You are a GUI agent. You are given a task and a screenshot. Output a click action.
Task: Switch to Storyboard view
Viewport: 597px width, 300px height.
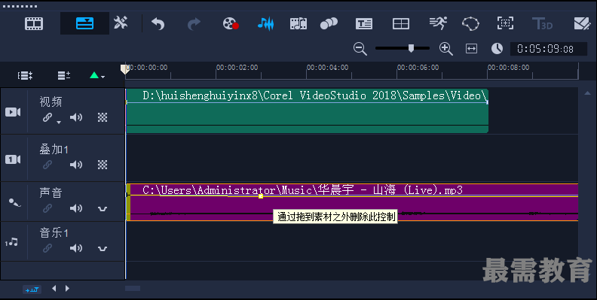pos(34,23)
